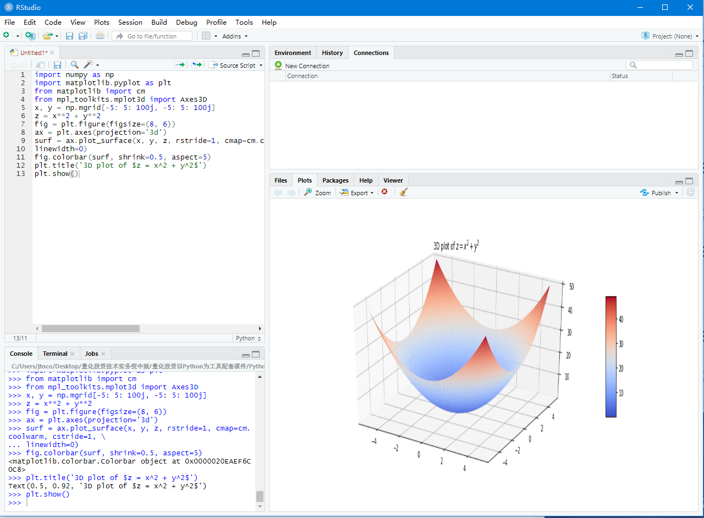Click the Save all documents icon
The width and height of the screenshot is (704, 518).
point(82,36)
